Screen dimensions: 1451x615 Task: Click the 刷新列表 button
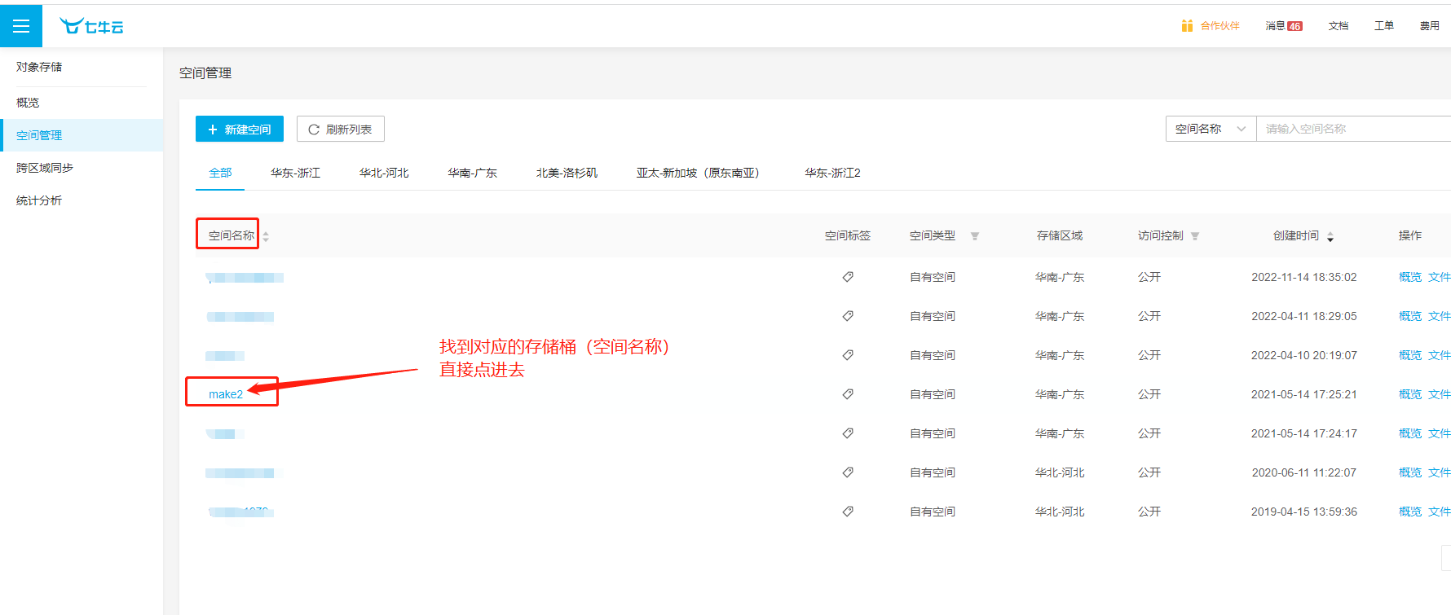click(341, 129)
